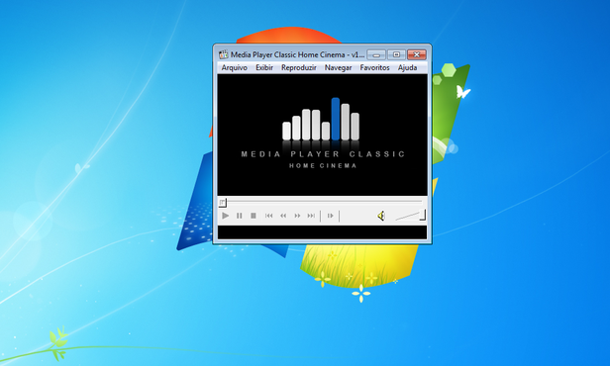
Task: Open the Navegar menu
Action: tap(338, 67)
